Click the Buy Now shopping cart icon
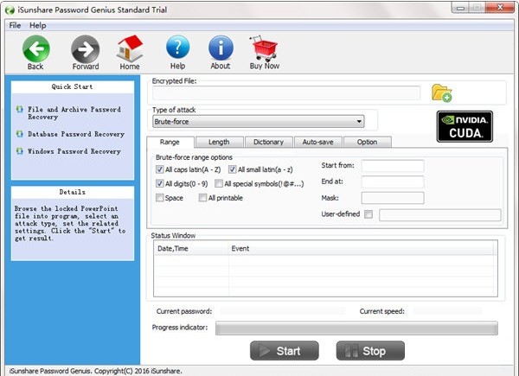The height and width of the screenshot is (376, 519). click(x=264, y=48)
